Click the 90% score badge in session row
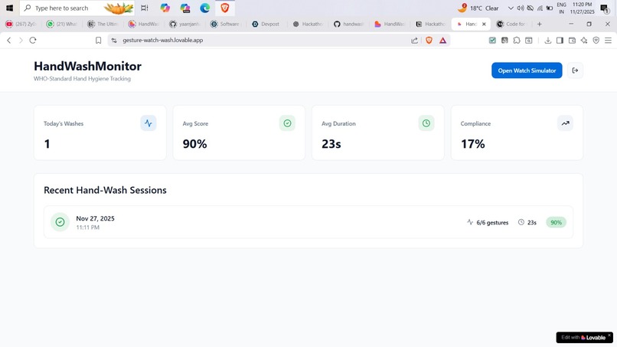The width and height of the screenshot is (617, 347). [x=556, y=223]
